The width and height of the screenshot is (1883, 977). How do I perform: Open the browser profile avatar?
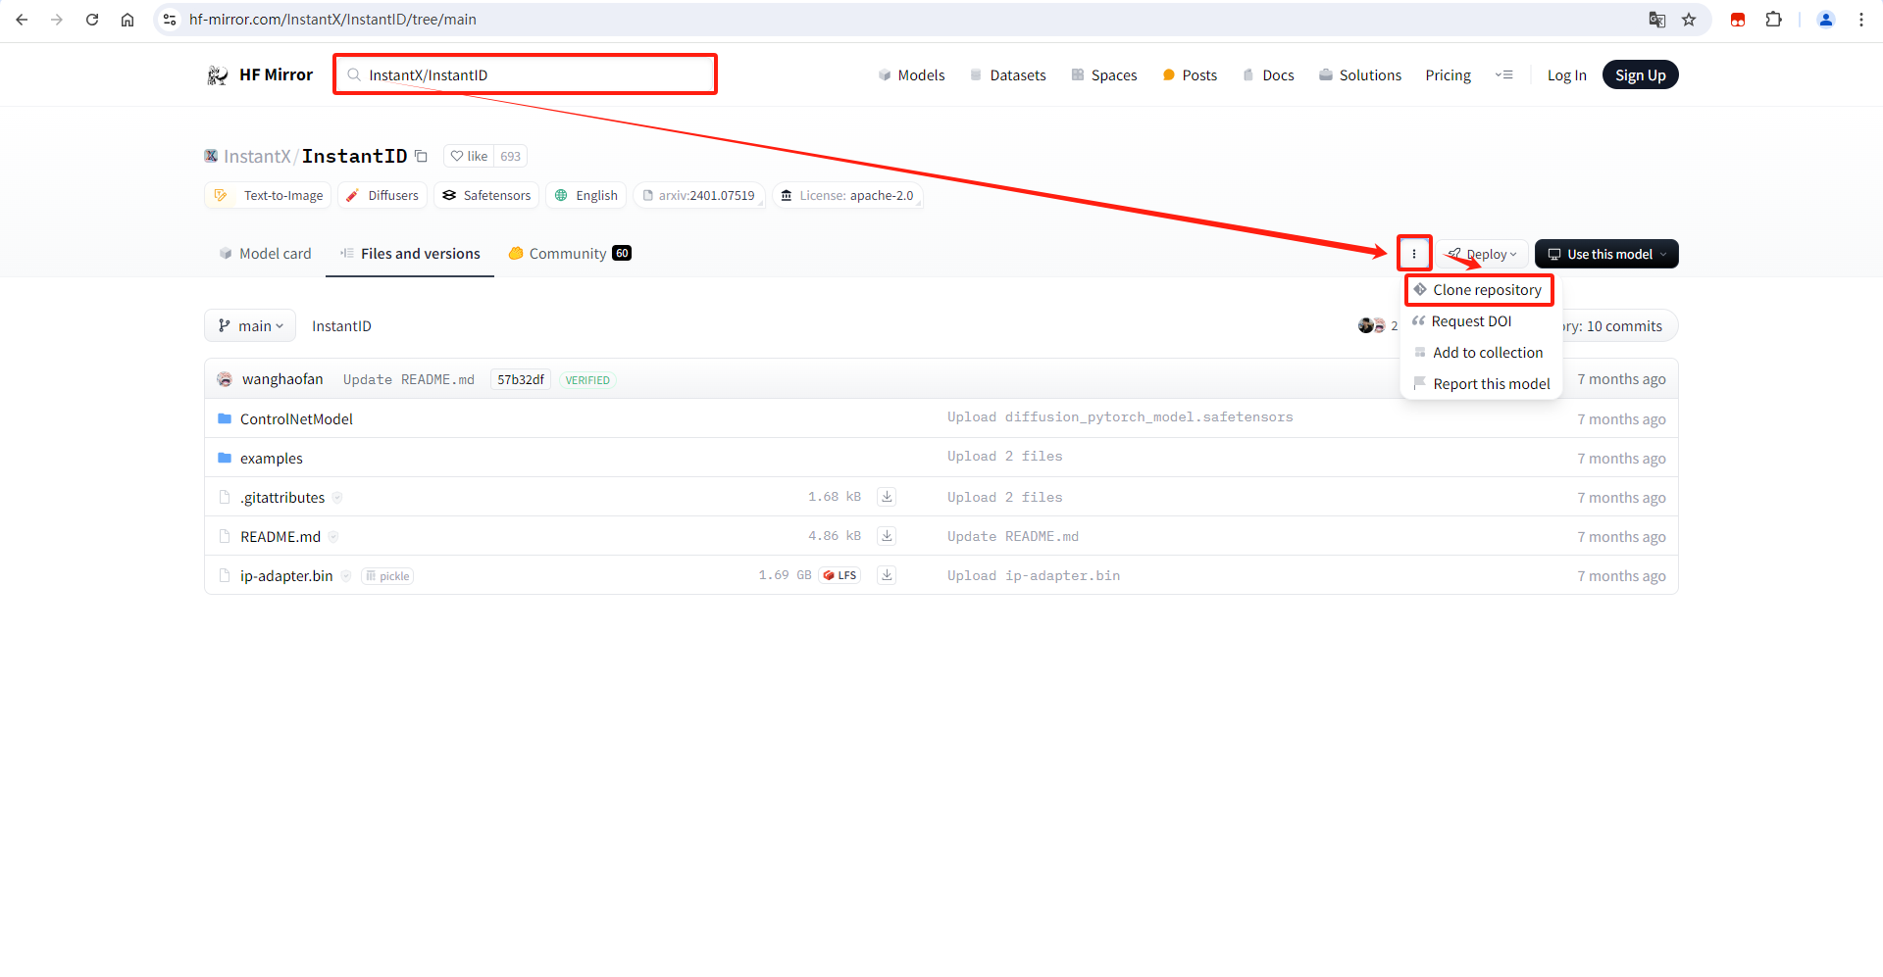(x=1826, y=20)
